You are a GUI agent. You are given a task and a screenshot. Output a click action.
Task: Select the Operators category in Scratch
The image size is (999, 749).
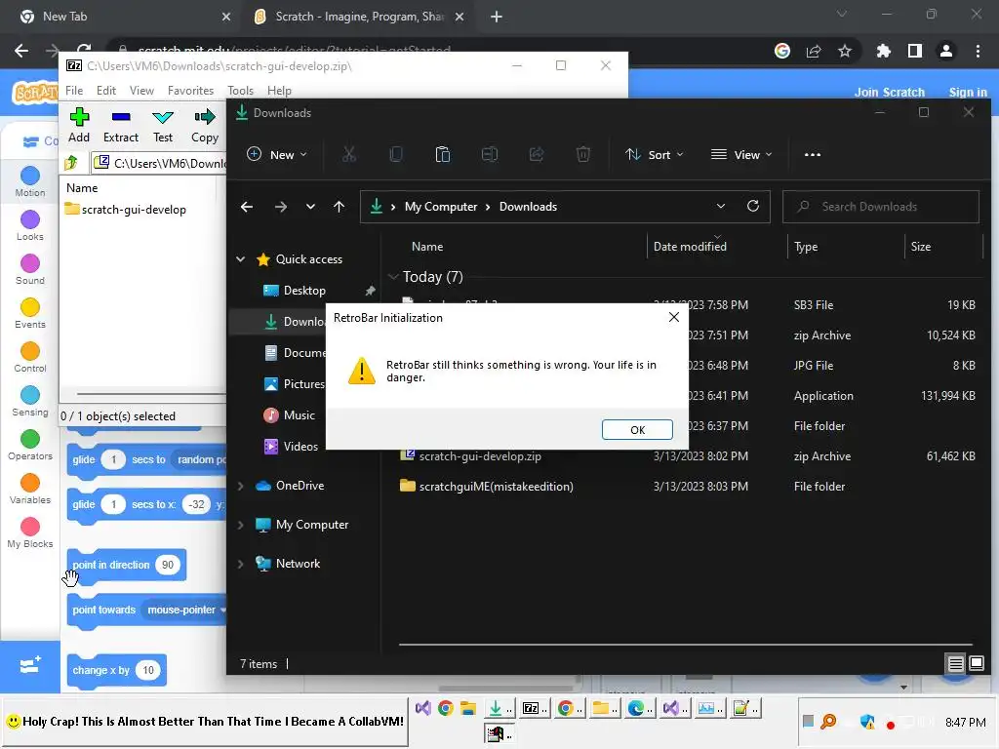(30, 445)
